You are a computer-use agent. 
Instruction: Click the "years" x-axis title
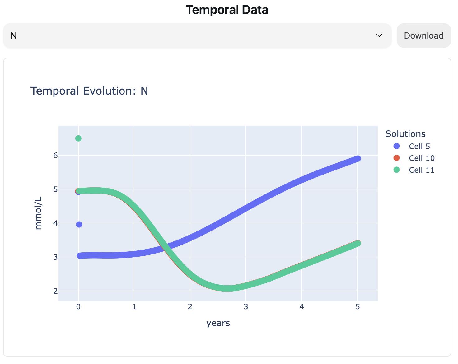coord(218,323)
